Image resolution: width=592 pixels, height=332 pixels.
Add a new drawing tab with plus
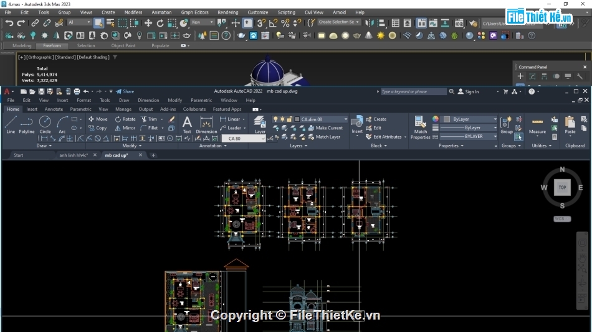(153, 155)
